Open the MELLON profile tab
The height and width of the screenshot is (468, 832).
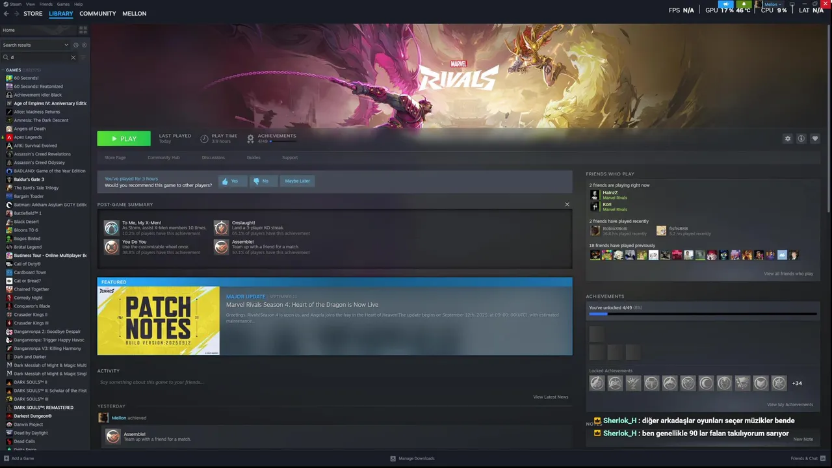point(135,13)
